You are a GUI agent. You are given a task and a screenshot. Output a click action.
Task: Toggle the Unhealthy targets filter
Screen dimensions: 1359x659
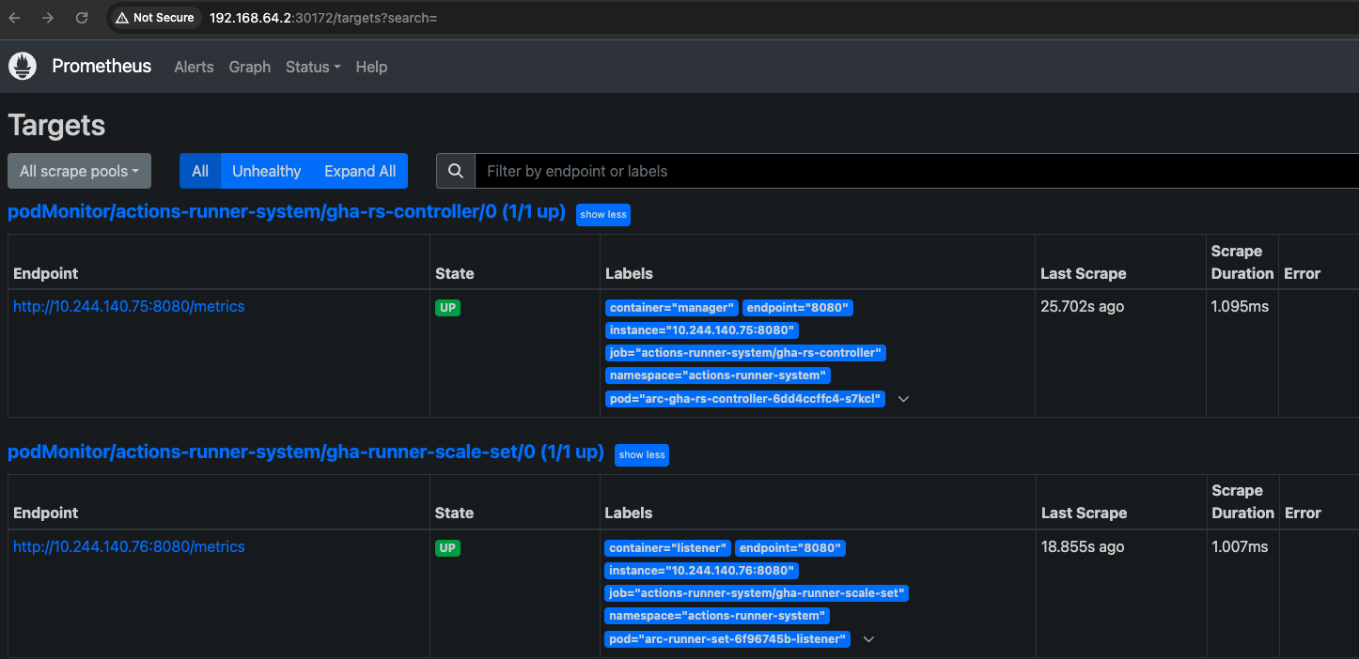[266, 171]
